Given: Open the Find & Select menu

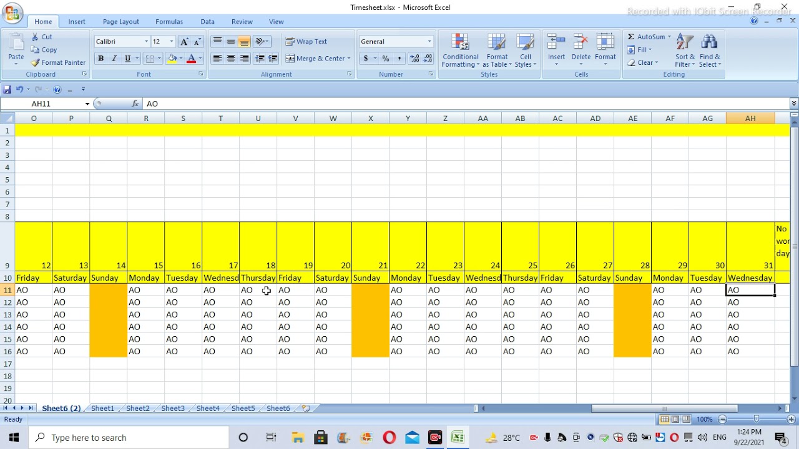Looking at the screenshot, I should pos(710,51).
